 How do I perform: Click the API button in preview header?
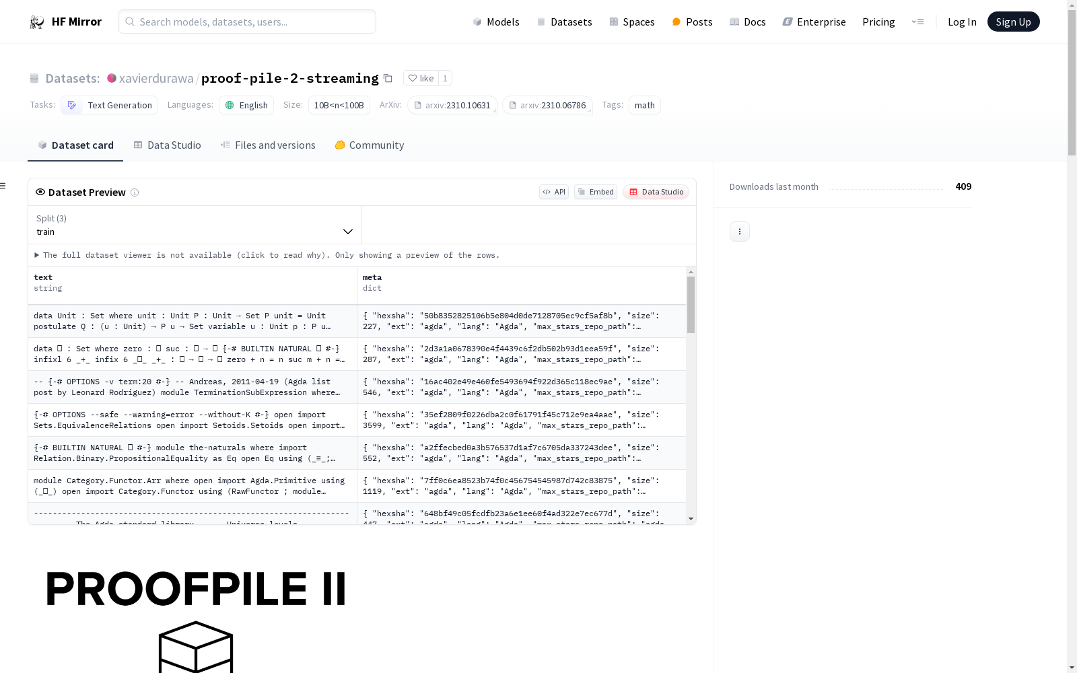pyautogui.click(x=554, y=192)
